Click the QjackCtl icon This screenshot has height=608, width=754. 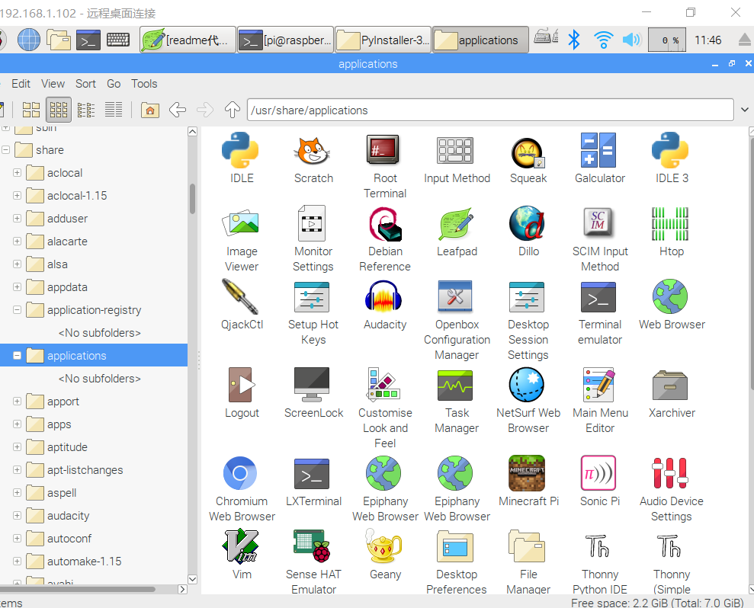click(x=240, y=296)
